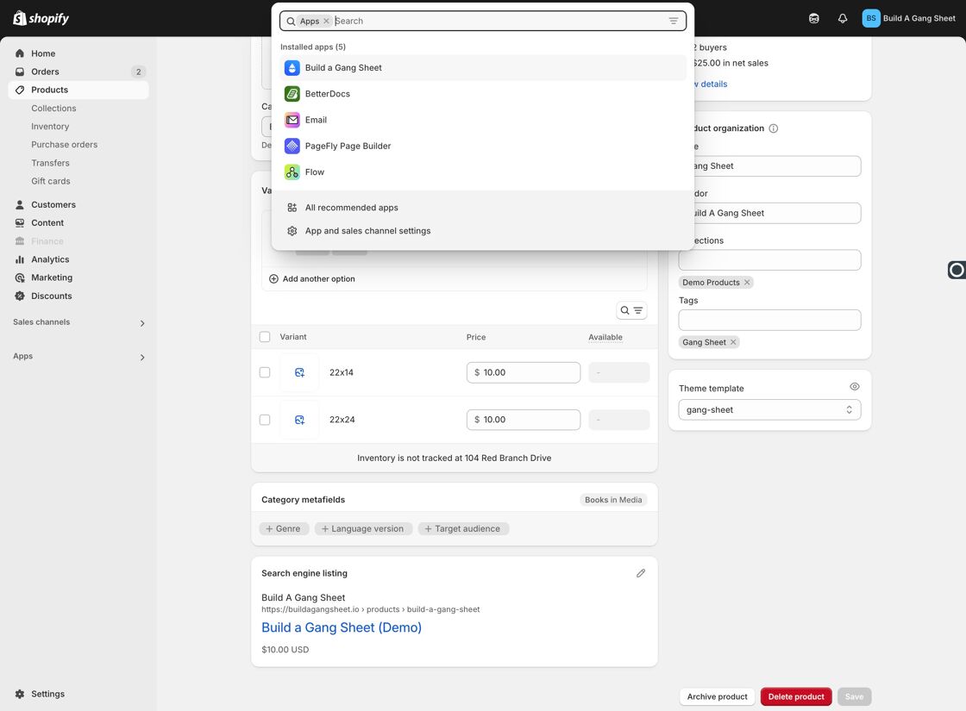Click the Customers icon in sidebar
This screenshot has height=711, width=966.
coord(20,204)
